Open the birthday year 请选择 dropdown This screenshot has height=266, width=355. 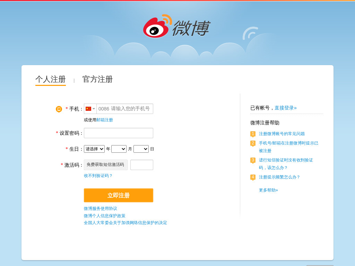[x=94, y=149]
